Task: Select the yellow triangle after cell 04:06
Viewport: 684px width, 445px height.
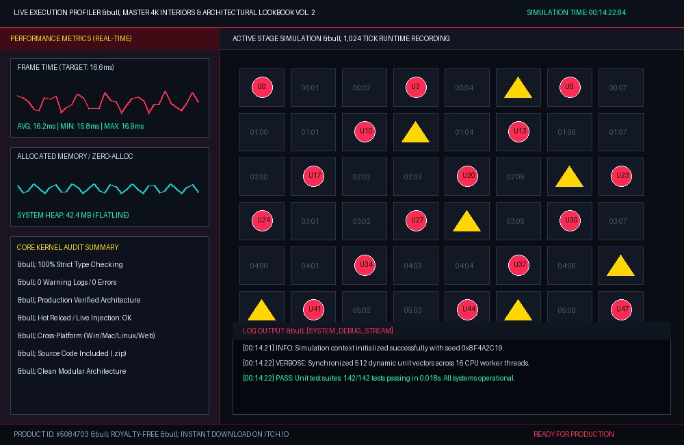Action: point(621,266)
